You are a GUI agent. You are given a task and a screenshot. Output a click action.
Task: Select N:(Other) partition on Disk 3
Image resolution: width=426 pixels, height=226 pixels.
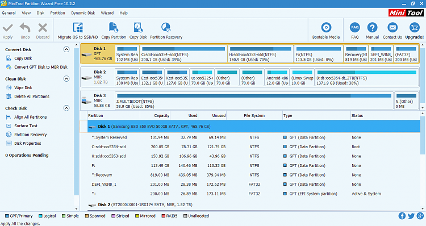406,101
